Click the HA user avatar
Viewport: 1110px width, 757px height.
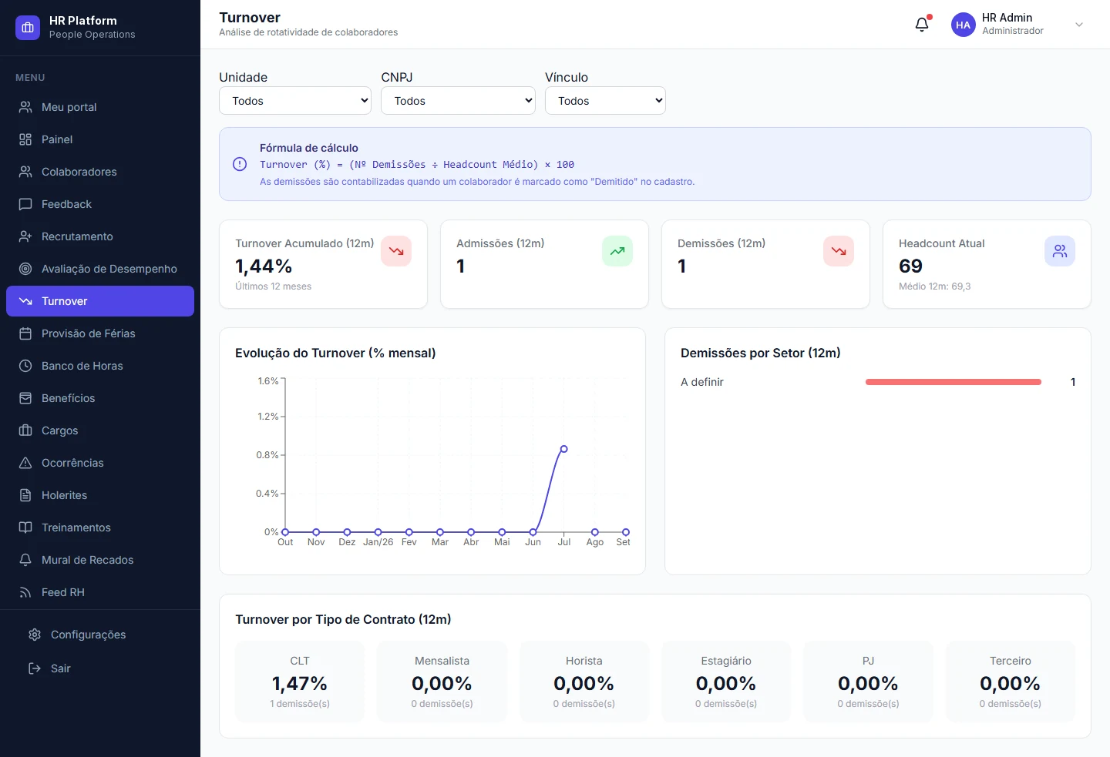click(964, 25)
